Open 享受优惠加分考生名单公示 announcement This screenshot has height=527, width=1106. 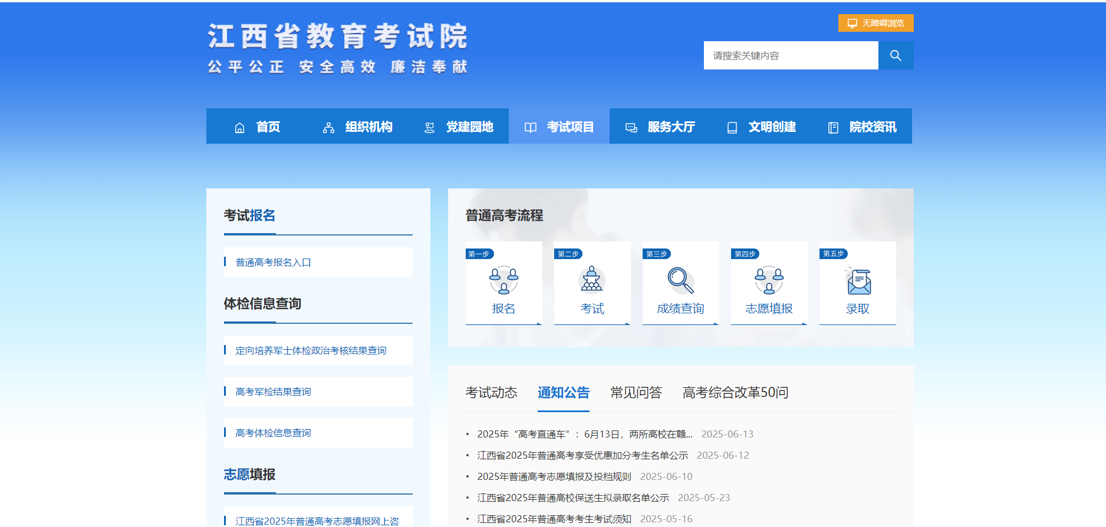click(x=582, y=455)
